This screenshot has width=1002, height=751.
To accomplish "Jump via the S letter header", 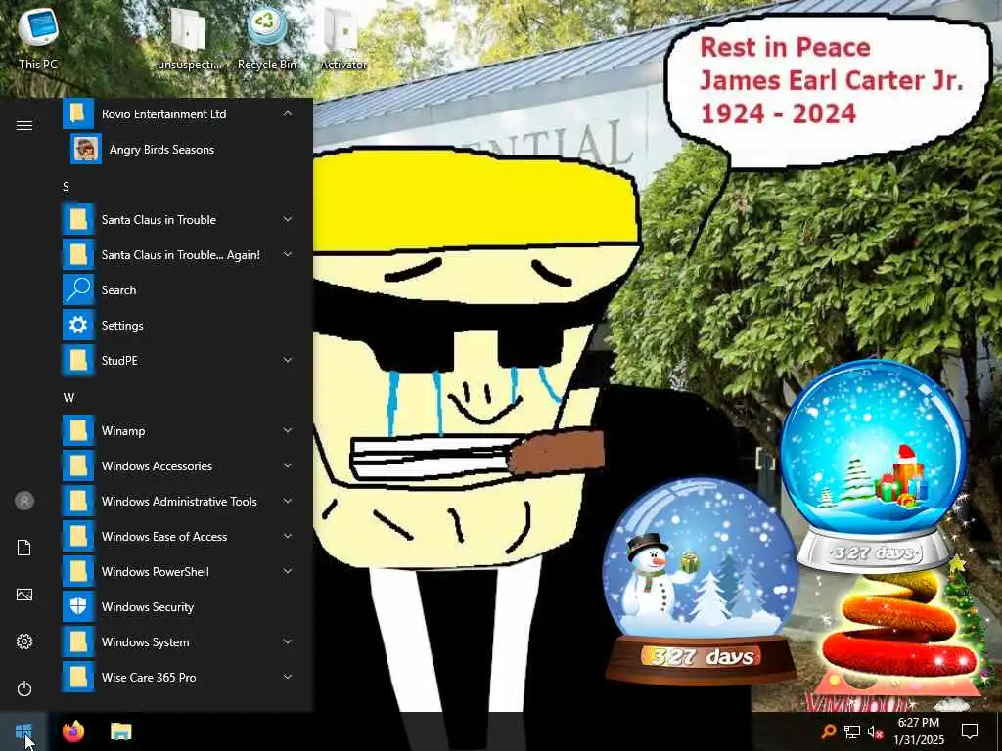I will click(66, 187).
